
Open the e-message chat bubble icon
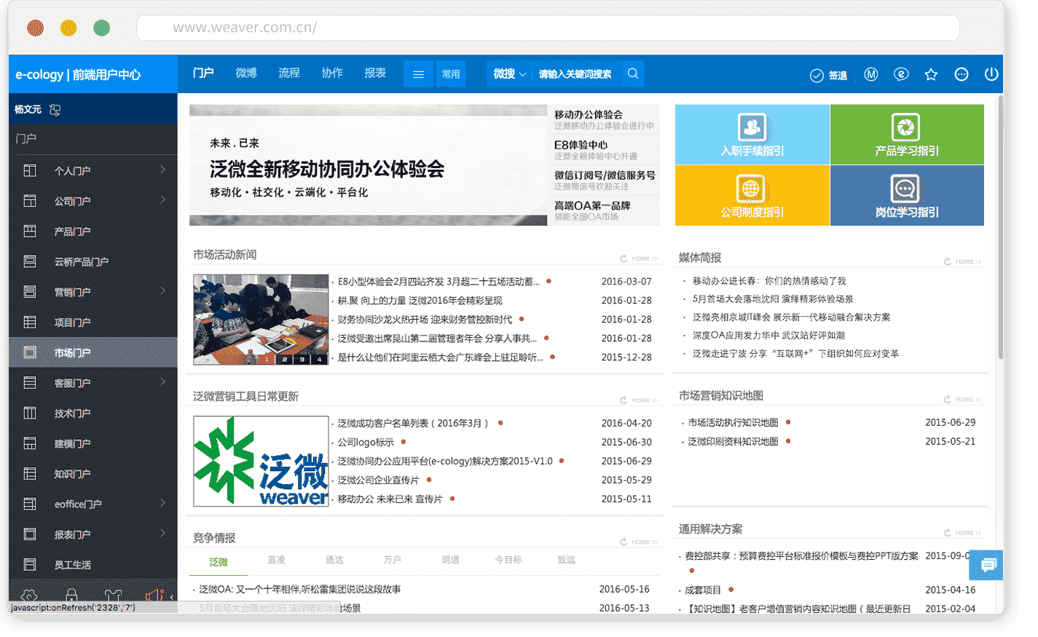[901, 74]
